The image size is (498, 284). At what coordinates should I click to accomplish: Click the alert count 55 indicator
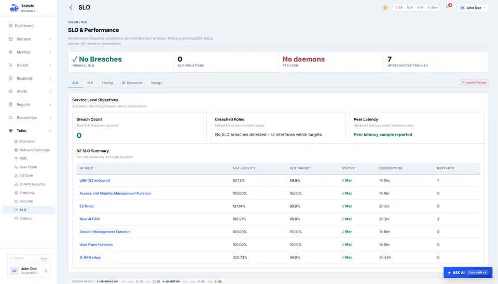point(399,8)
